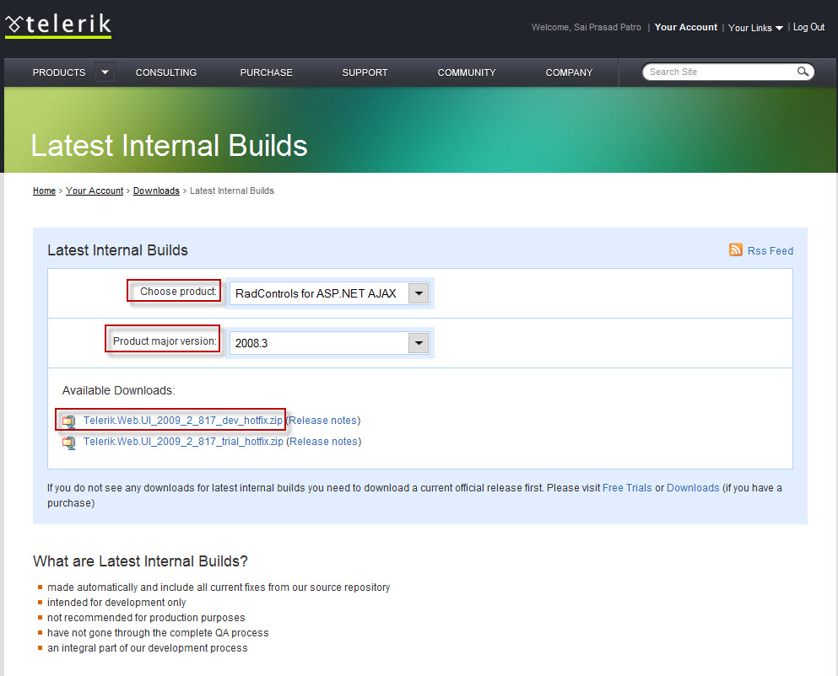
Task: Click Downloads breadcrumb link
Action: 156,190
